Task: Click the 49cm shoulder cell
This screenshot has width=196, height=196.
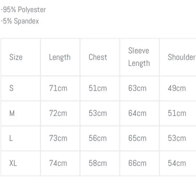Action: pyautogui.click(x=177, y=88)
